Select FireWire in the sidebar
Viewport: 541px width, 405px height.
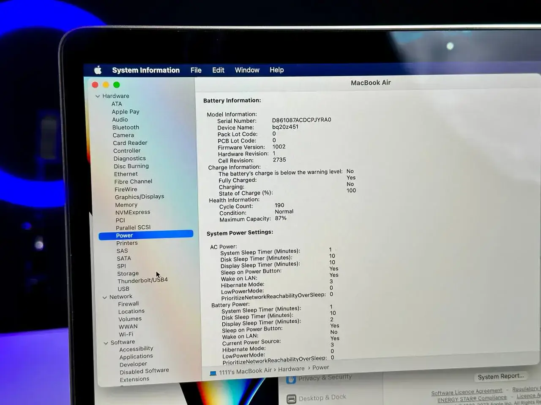coord(126,189)
